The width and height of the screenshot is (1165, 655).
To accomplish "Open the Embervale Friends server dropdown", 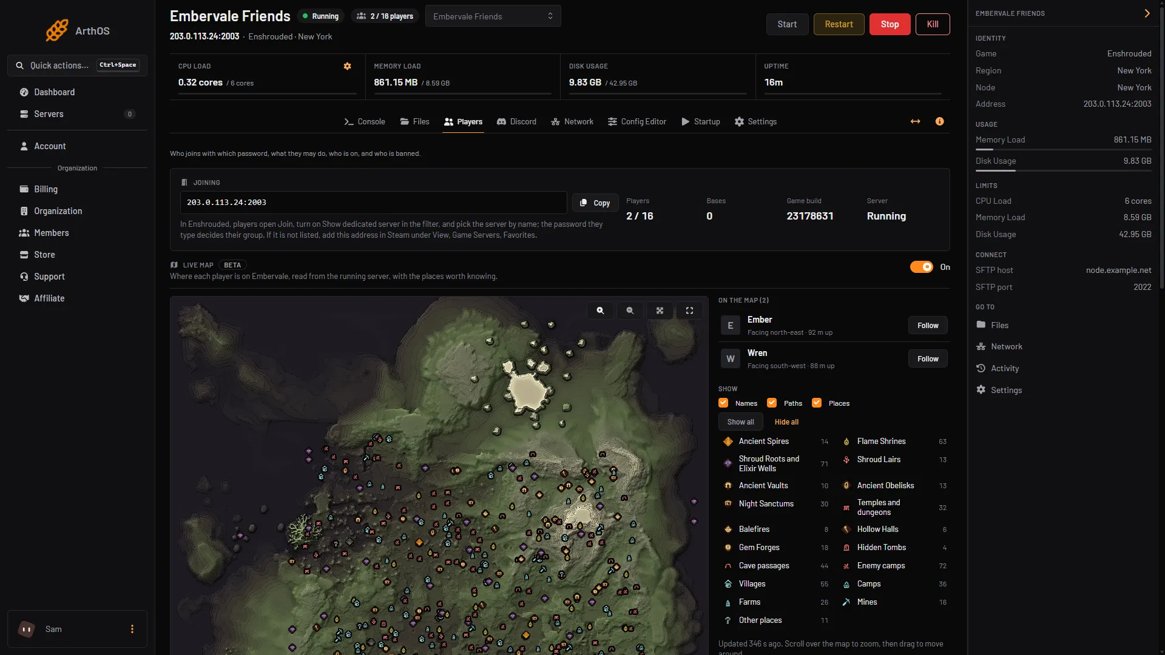I will [493, 16].
